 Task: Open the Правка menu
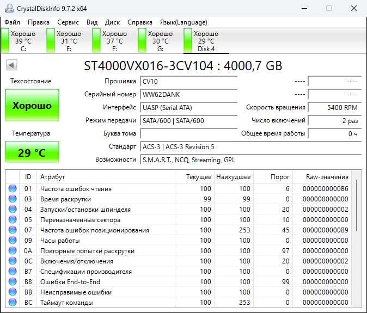[39, 22]
